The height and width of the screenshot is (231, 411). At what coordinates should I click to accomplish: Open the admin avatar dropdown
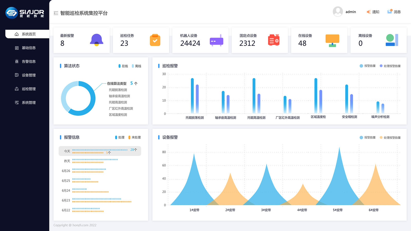[x=338, y=12]
